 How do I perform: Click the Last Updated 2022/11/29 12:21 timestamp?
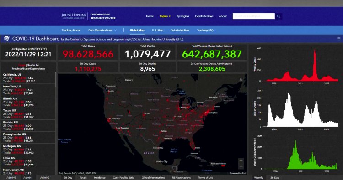[x=28, y=54]
